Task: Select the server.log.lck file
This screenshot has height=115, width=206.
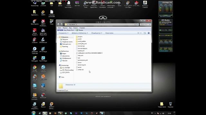Action: 81,65
